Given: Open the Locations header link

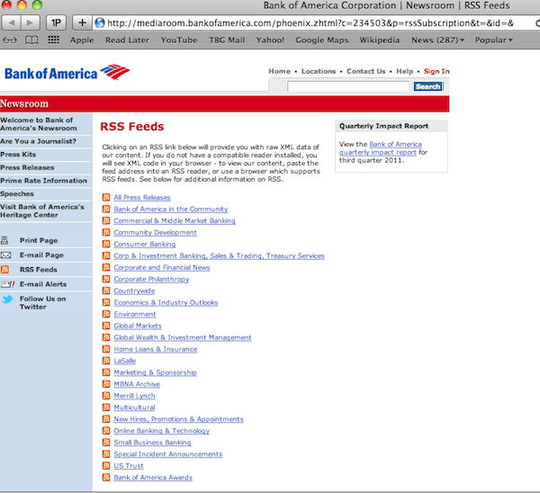Looking at the screenshot, I should 319,71.
